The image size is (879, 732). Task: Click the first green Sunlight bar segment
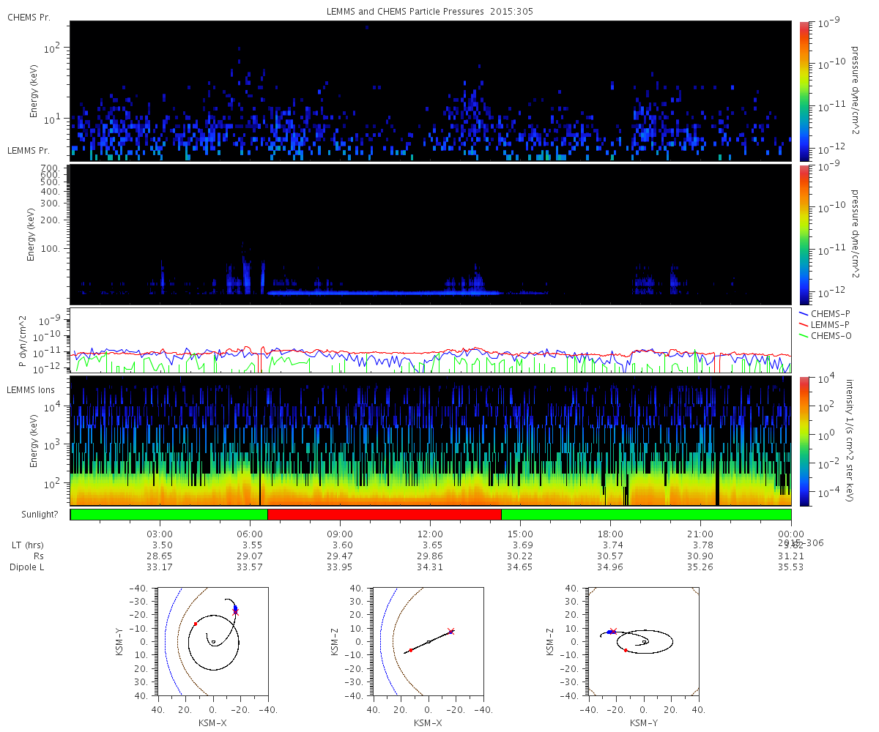169,515
